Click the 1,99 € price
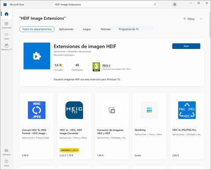Screen dimensions: 211x170 pyautogui.click(x=100, y=155)
